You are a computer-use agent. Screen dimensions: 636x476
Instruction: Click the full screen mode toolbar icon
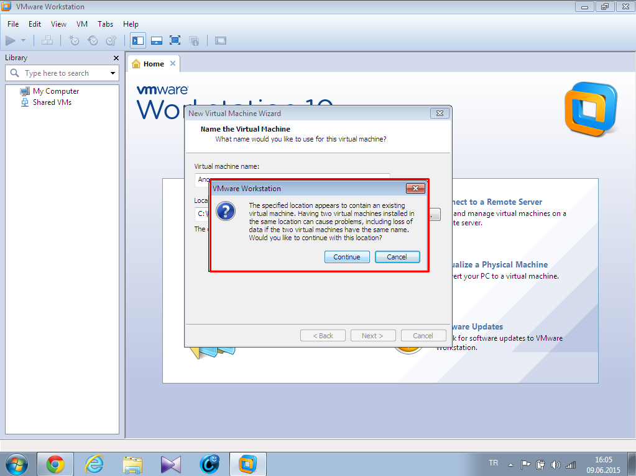[x=175, y=40]
